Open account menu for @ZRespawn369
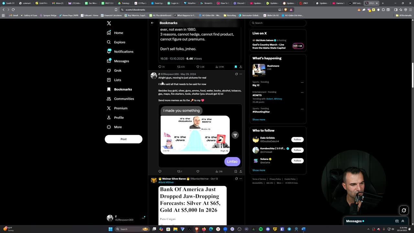Viewport: 414px width, 233px height. pyautogui.click(x=126, y=218)
